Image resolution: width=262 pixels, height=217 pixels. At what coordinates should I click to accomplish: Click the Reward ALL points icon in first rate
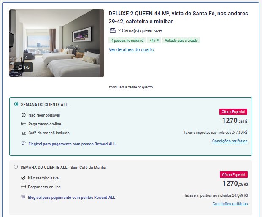[x=24, y=143]
